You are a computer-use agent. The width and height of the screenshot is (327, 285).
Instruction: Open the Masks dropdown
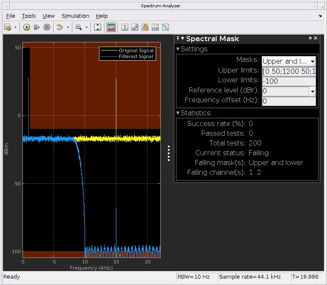tap(289, 61)
